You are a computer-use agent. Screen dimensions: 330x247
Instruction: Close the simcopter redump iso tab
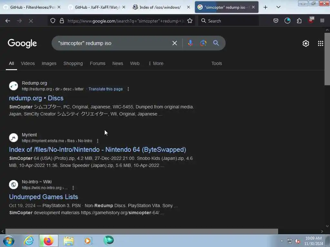point(253,7)
